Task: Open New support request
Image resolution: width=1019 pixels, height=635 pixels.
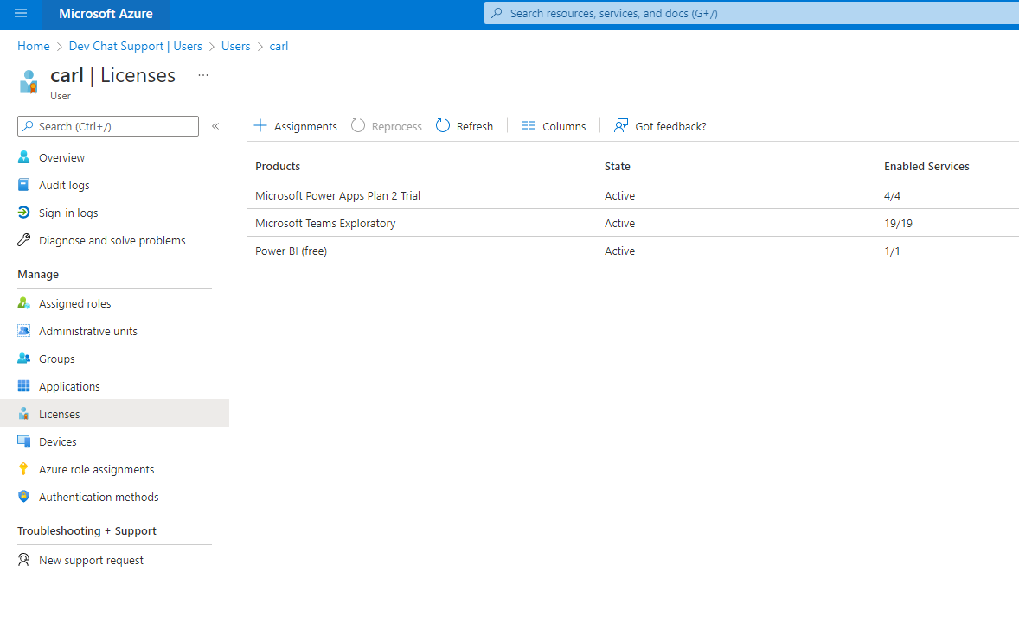Action: click(91, 561)
